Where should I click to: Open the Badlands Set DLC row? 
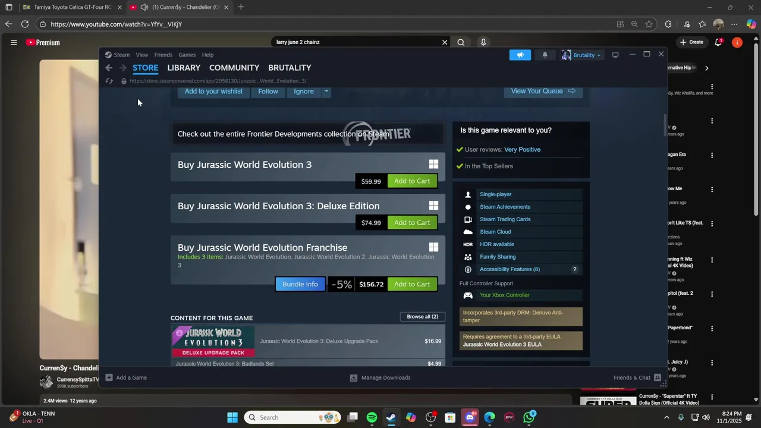point(308,363)
